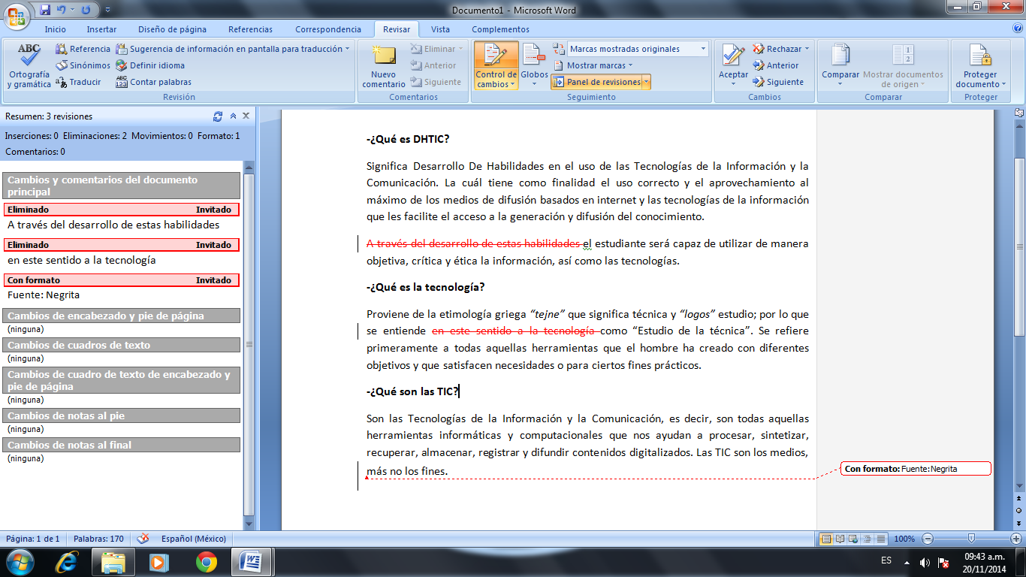
Task: Expand the Rechazar dropdown arrow
Action: coord(807,49)
